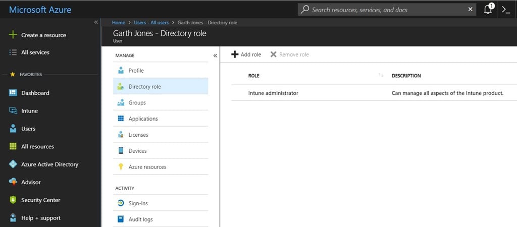Collapse the Manage menu panel
This screenshot has height=227, width=517.
click(215, 55)
